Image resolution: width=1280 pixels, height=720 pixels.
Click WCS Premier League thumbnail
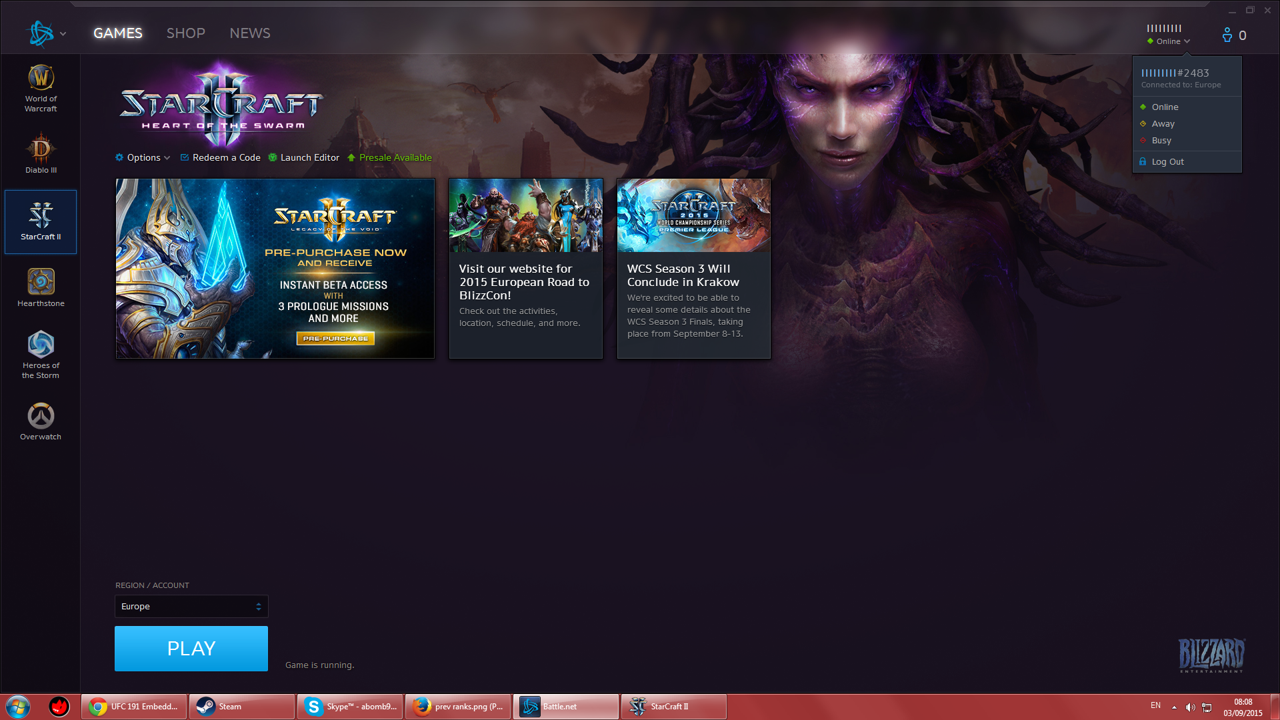coord(694,215)
